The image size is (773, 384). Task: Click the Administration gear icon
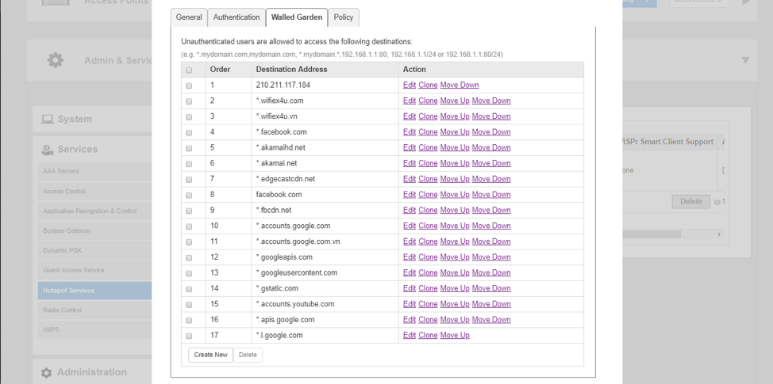pyautogui.click(x=46, y=373)
